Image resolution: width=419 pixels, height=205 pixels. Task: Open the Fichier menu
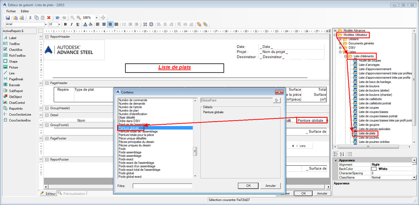pos(11,11)
